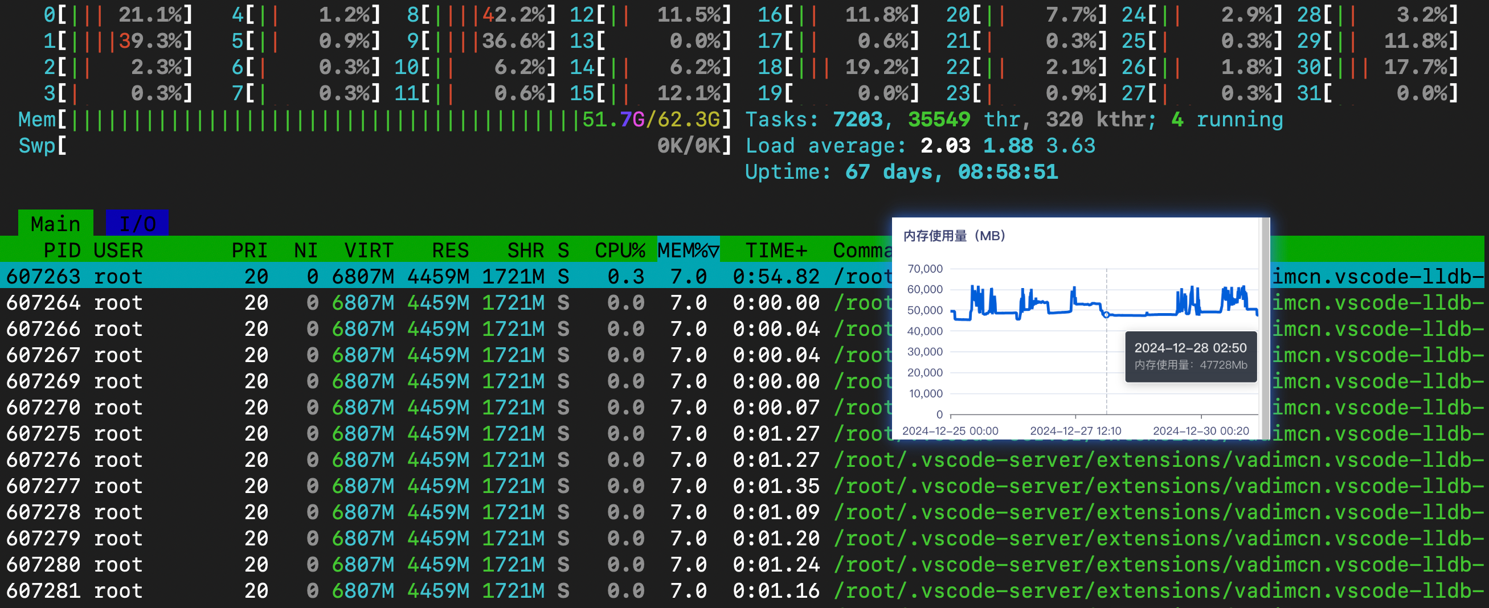1489x608 pixels.
Task: Sort by VIRT column header
Action: click(x=369, y=250)
